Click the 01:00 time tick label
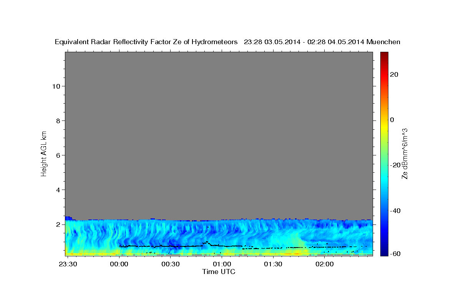The width and height of the screenshot is (461, 307). (222, 264)
